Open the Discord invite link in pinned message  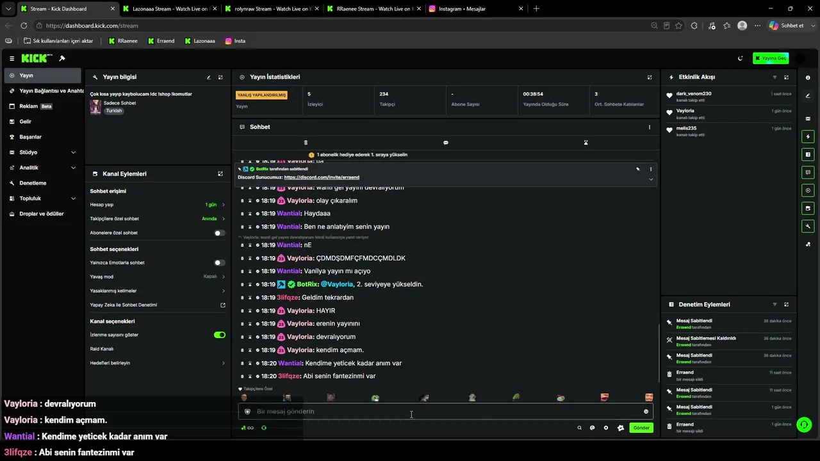point(322,177)
